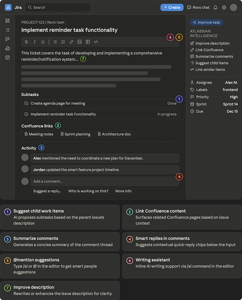Click the Sprint value Sprint 14
The height and width of the screenshot is (300, 242).
click(230, 104)
